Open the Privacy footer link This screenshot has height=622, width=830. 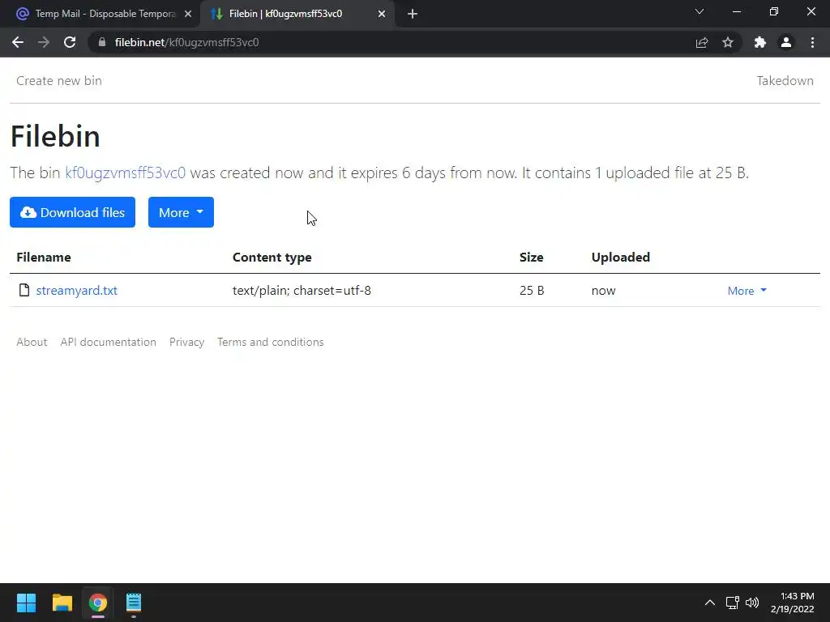187,342
